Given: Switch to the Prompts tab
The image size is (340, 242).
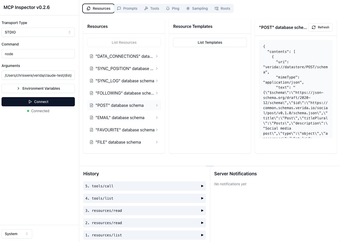Looking at the screenshot, I should (x=127, y=8).
